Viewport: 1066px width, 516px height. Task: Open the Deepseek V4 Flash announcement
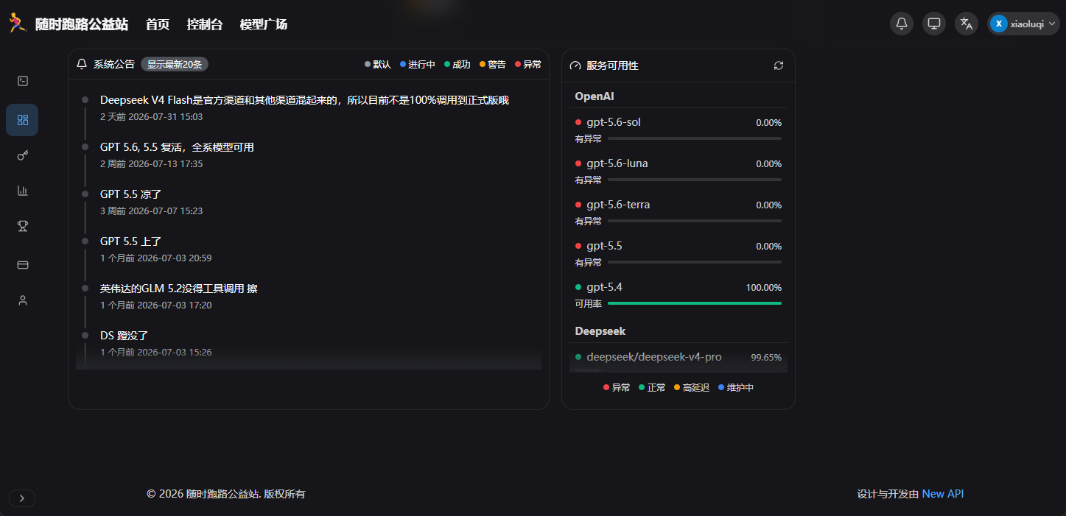tap(304, 100)
